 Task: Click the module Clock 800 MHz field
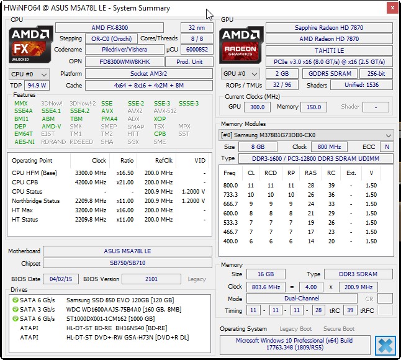[x=329, y=146]
